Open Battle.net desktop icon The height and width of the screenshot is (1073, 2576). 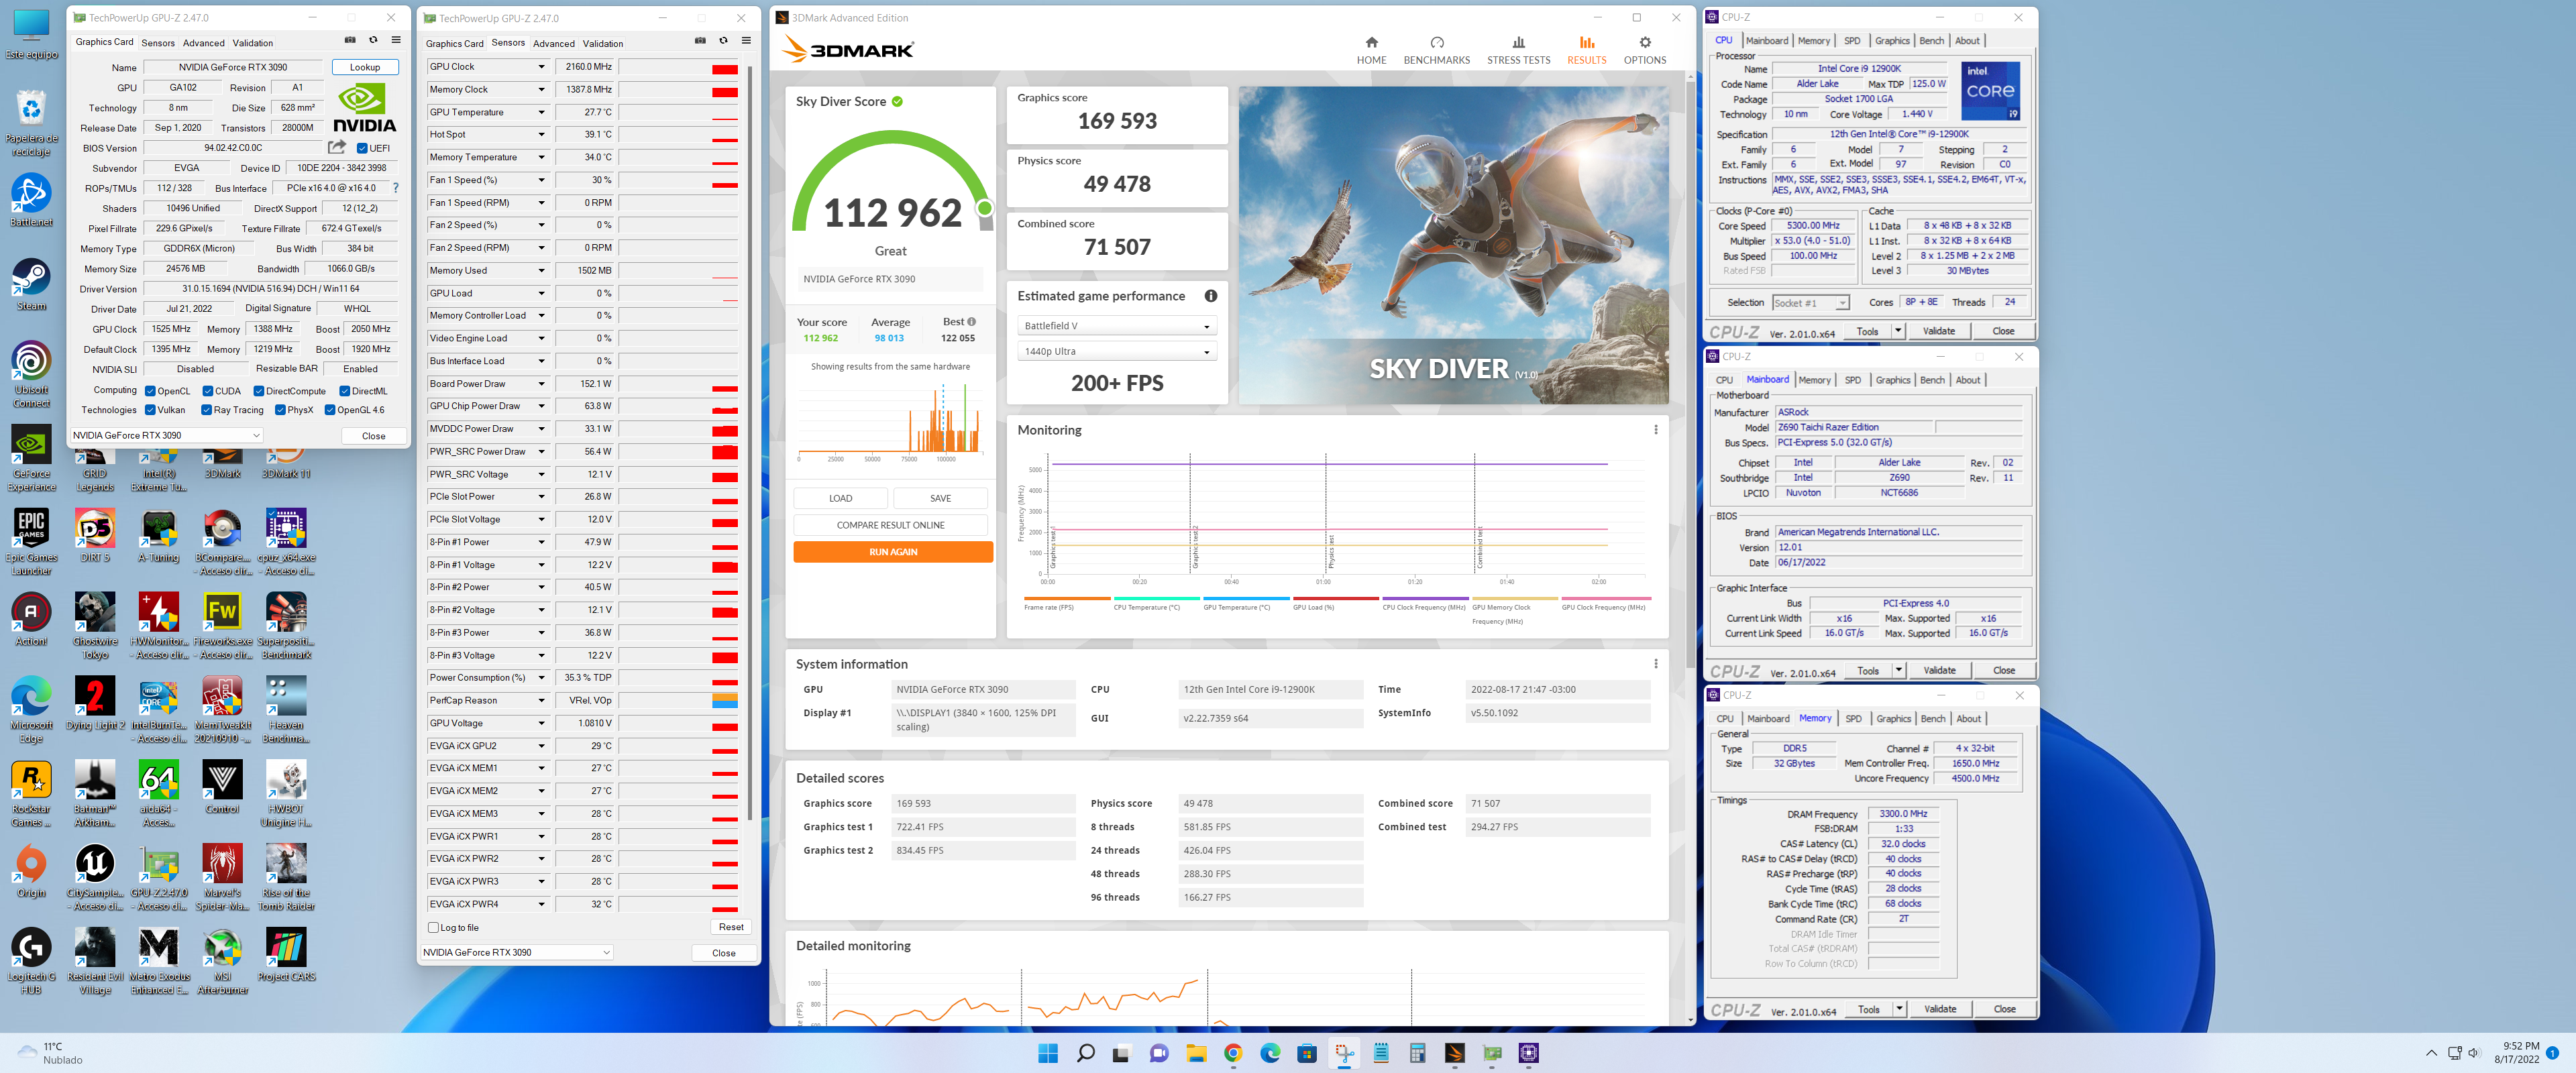coord(31,200)
